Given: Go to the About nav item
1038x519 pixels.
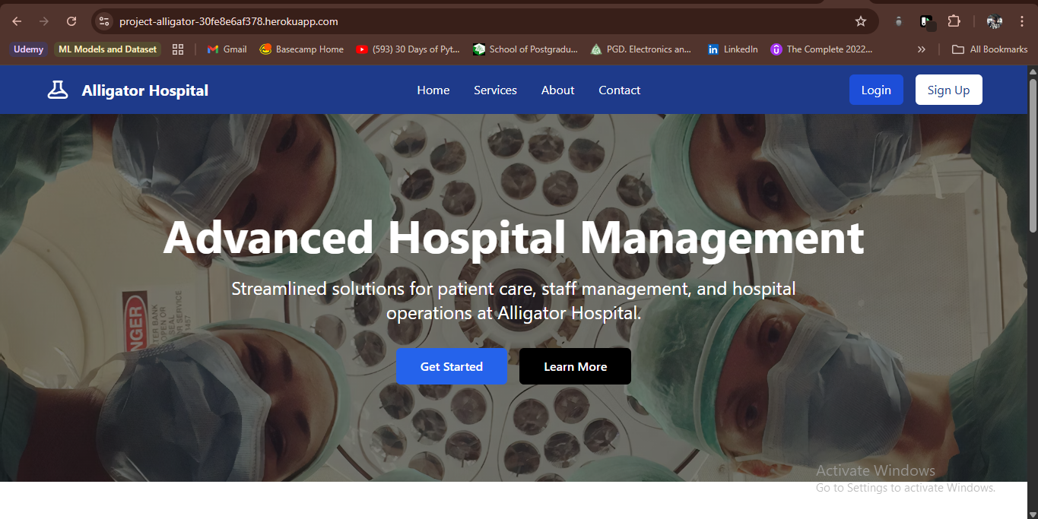Looking at the screenshot, I should [557, 90].
